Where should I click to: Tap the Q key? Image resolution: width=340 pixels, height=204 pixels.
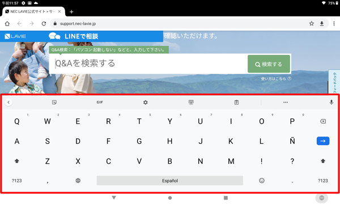click(x=17, y=121)
